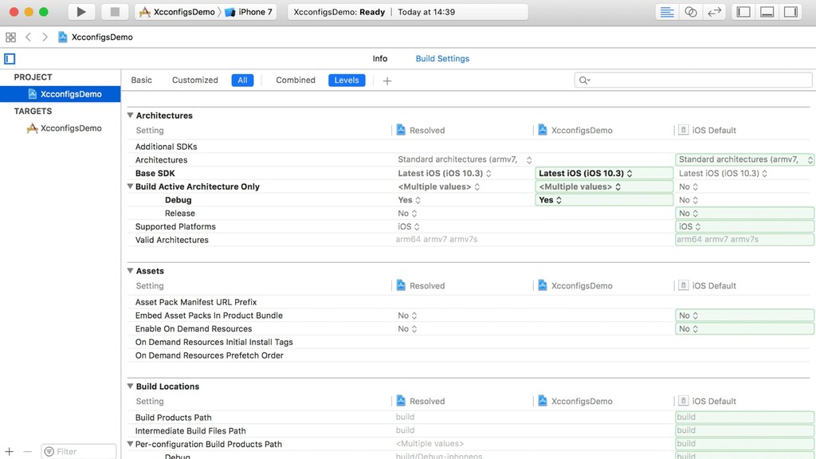Image resolution: width=816 pixels, height=459 pixels.
Task: Open Resolved Base SDK dropdown
Action: (445, 173)
